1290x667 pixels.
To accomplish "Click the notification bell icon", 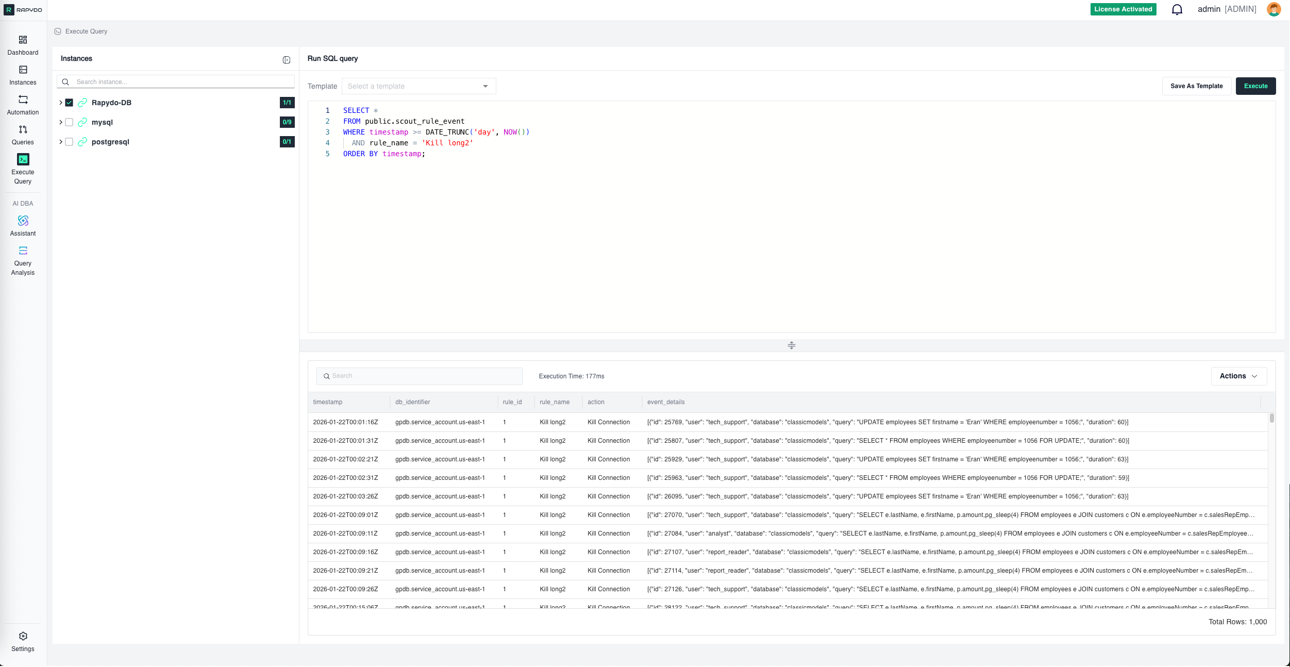I will pyautogui.click(x=1177, y=10).
